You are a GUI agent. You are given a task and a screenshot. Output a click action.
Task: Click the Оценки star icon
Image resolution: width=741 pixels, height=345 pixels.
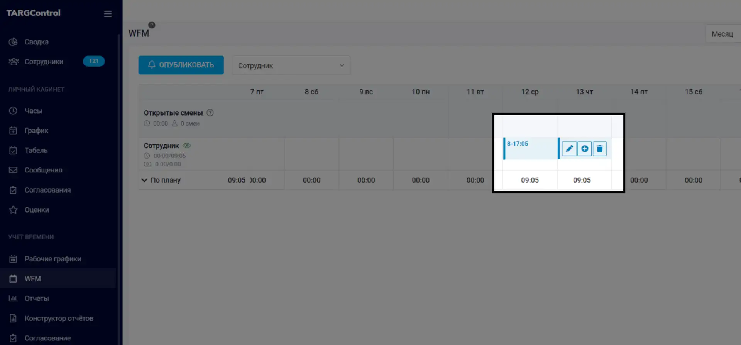click(x=13, y=210)
